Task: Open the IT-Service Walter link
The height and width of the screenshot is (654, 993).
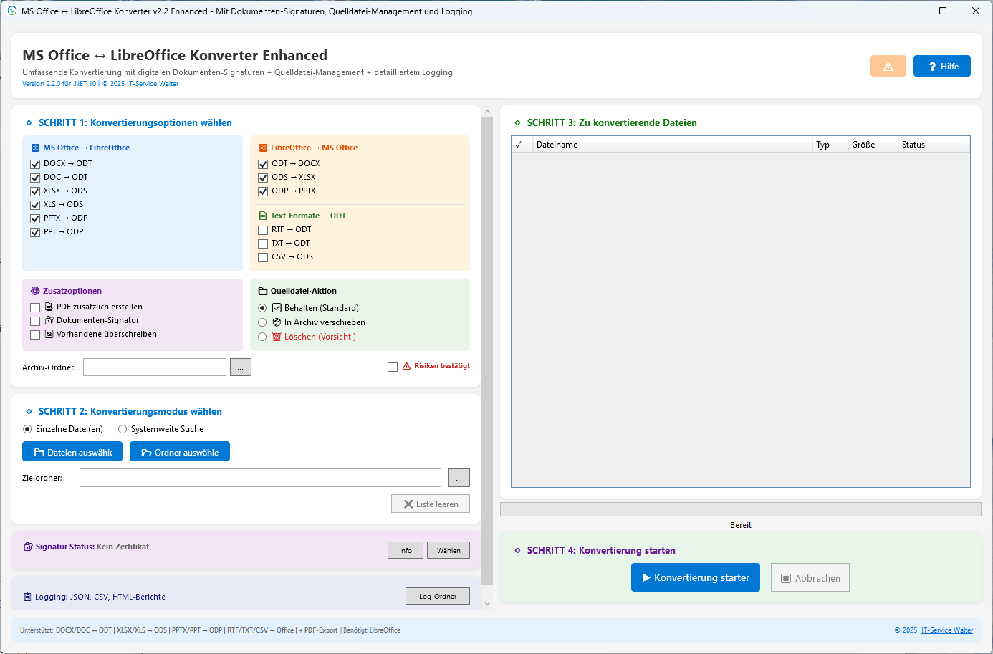Action: click(x=946, y=630)
